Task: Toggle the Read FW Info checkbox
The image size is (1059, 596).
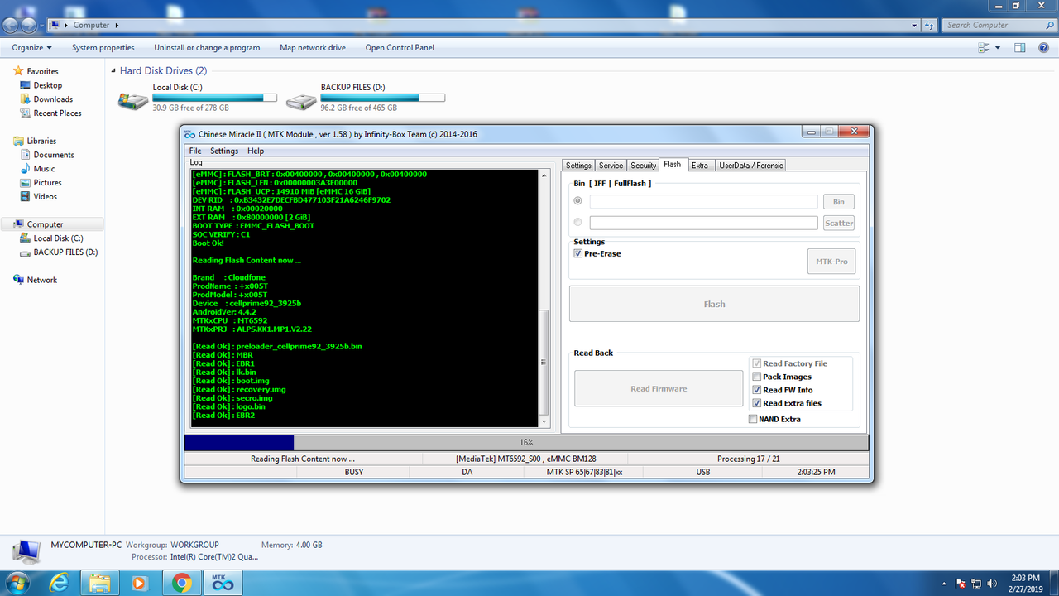Action: pos(756,390)
